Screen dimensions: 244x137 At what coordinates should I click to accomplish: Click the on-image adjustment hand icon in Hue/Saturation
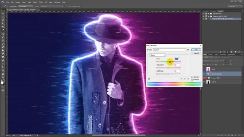point(149,79)
